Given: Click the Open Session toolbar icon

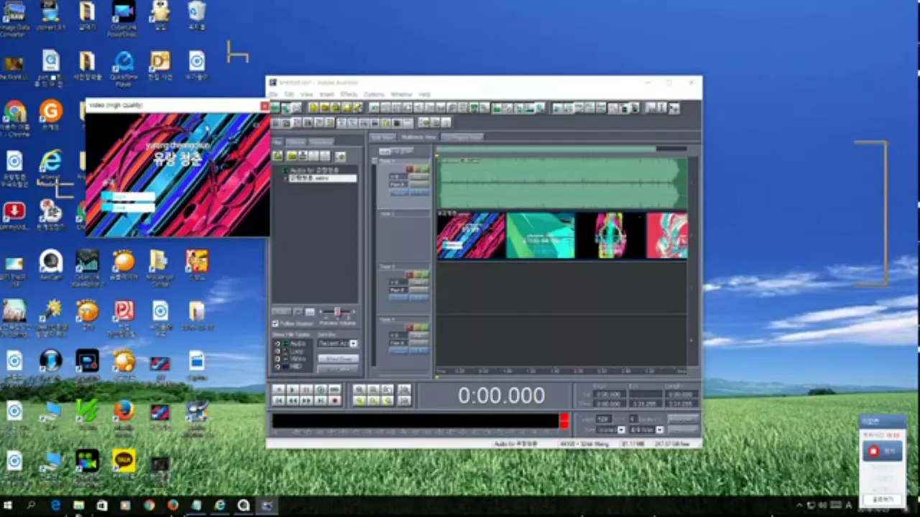Looking at the screenshot, I should click(x=325, y=108).
